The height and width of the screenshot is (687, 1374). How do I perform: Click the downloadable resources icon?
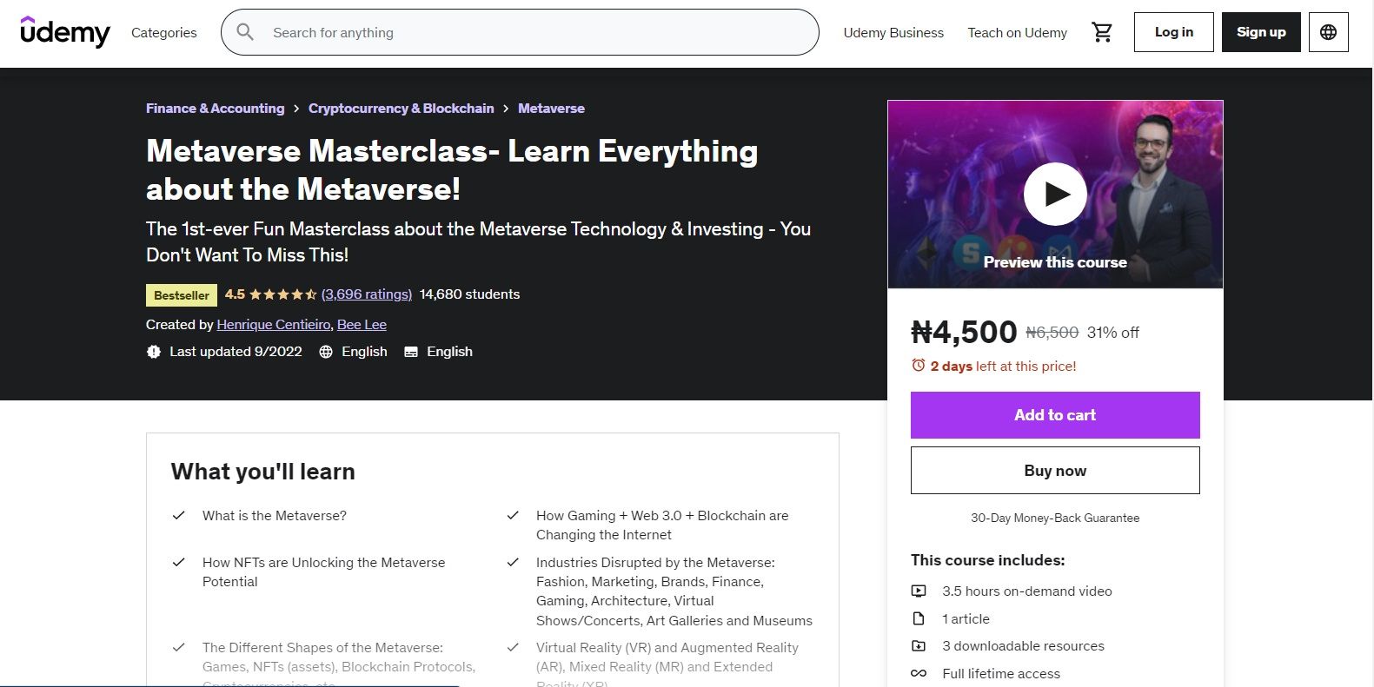point(919,646)
